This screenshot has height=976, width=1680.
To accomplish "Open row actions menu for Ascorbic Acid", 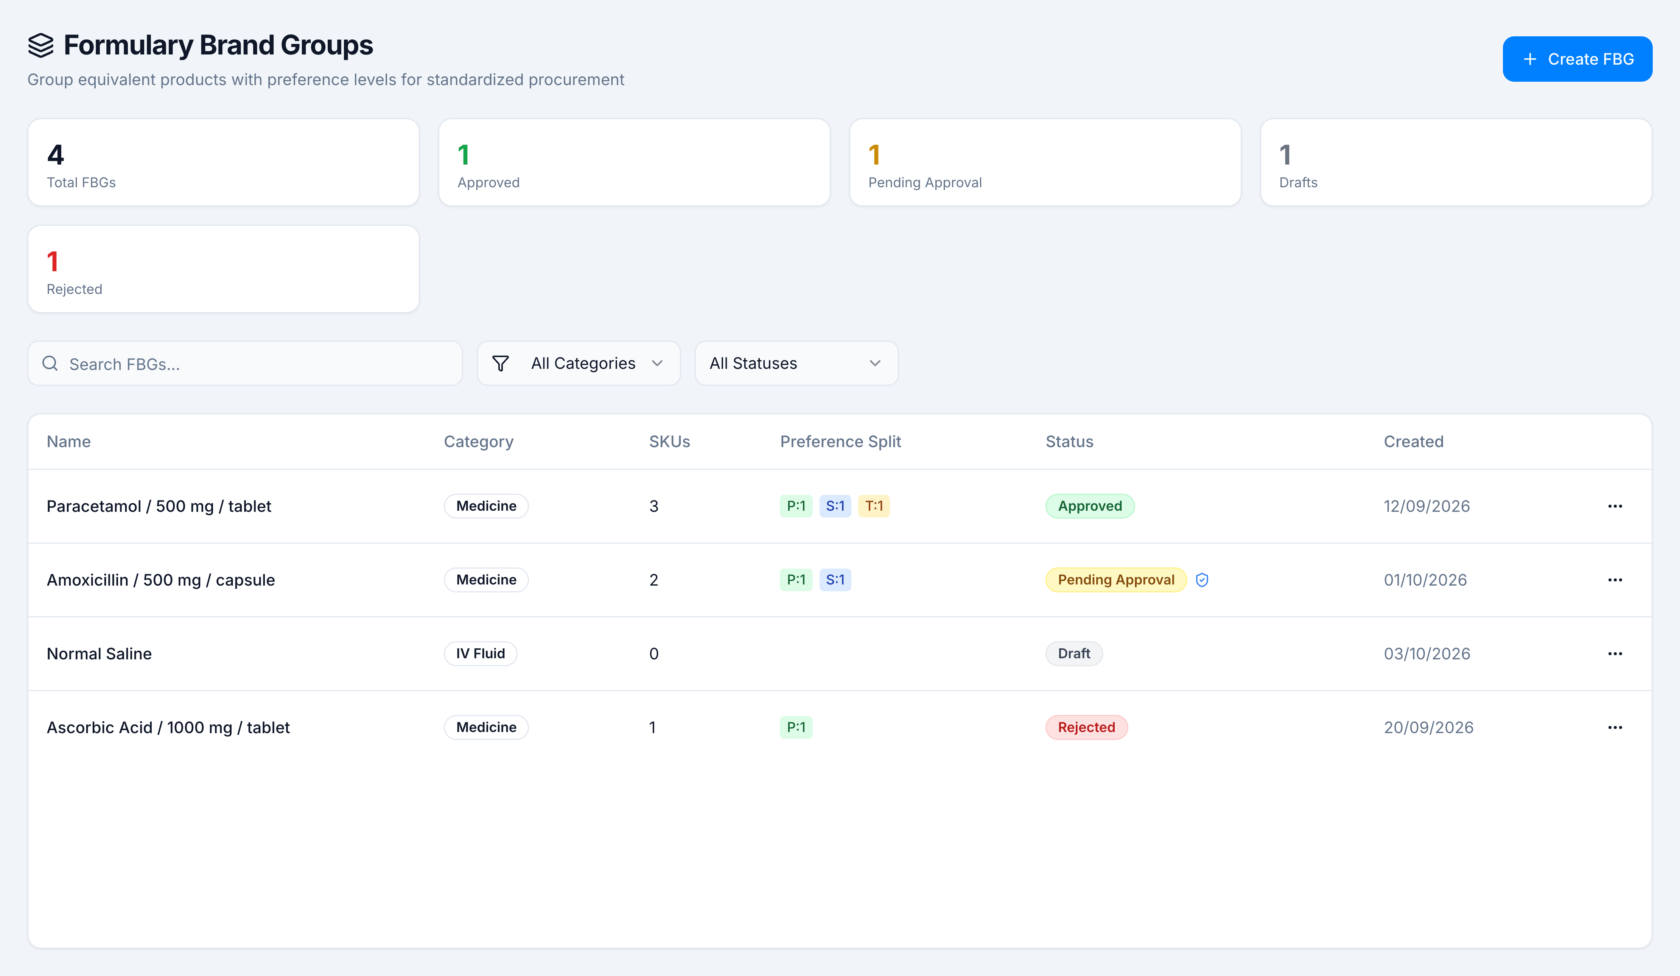I will [x=1615, y=727].
